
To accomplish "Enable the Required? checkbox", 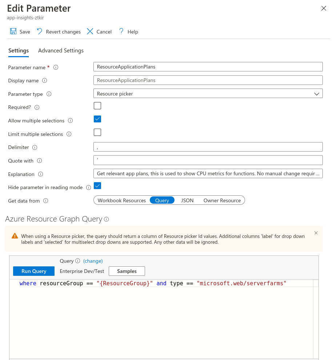I will click(x=97, y=106).
